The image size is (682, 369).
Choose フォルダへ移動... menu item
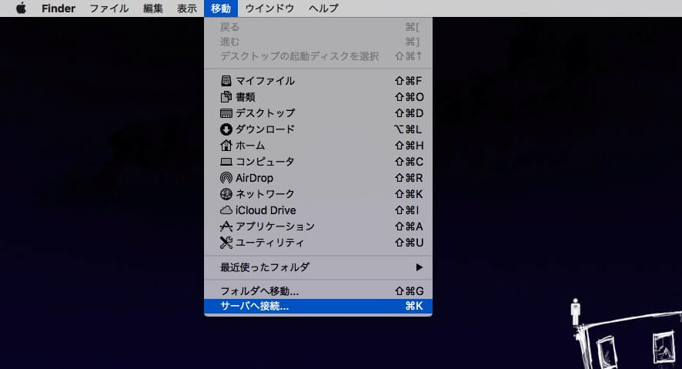click(318, 290)
